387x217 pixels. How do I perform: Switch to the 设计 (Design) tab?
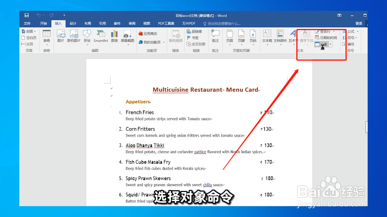[73, 23]
